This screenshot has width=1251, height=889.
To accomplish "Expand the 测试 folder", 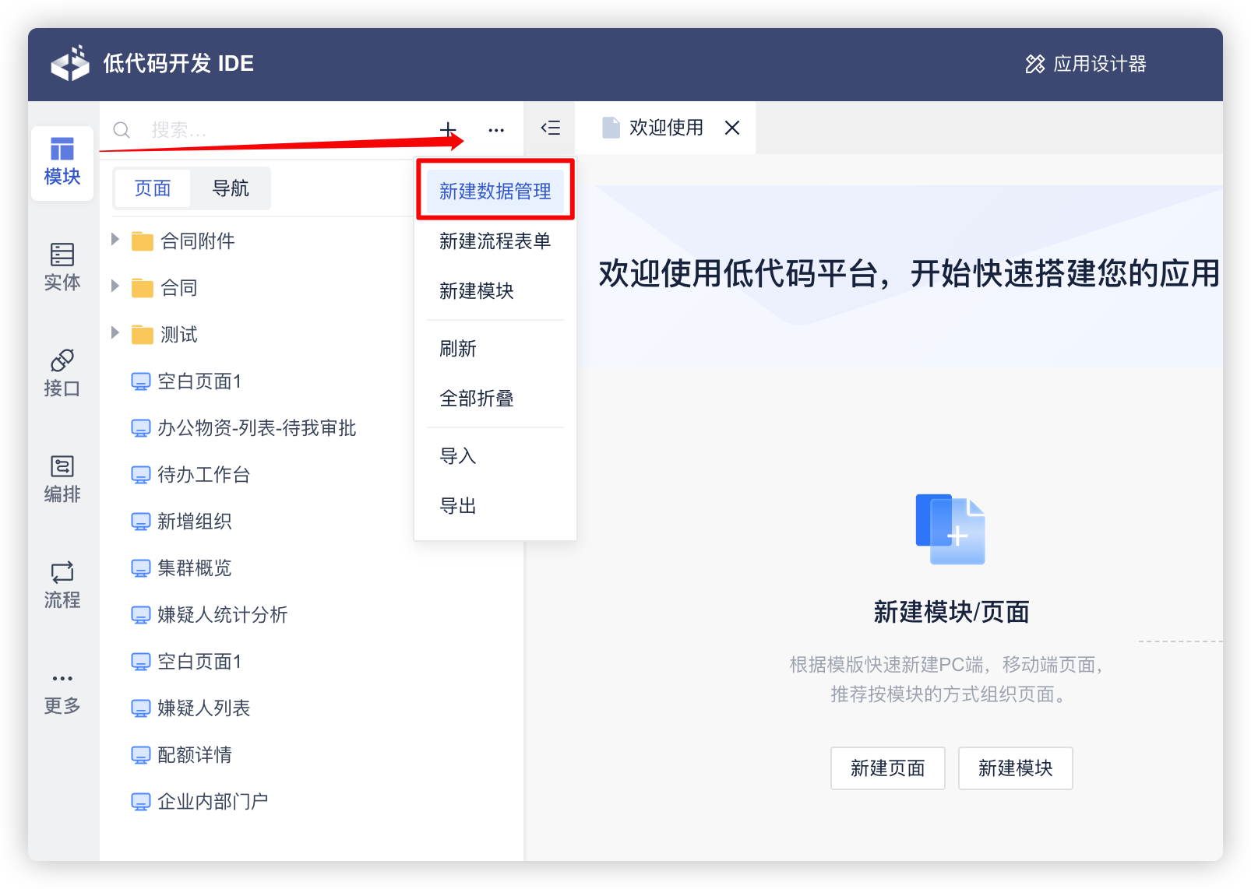I will [115, 334].
